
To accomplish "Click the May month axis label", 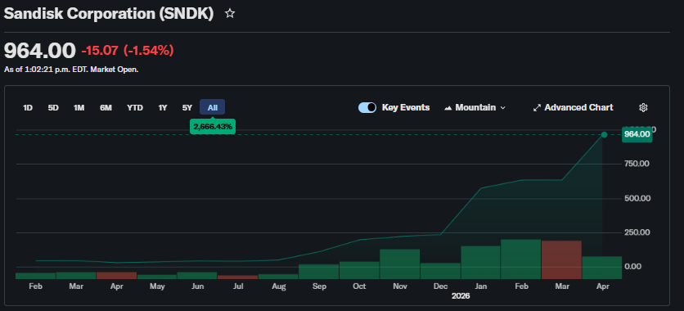I will (x=157, y=286).
